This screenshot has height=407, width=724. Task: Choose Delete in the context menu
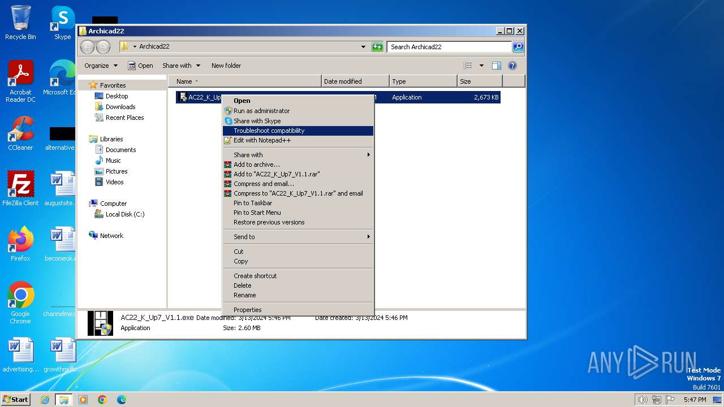click(298, 285)
